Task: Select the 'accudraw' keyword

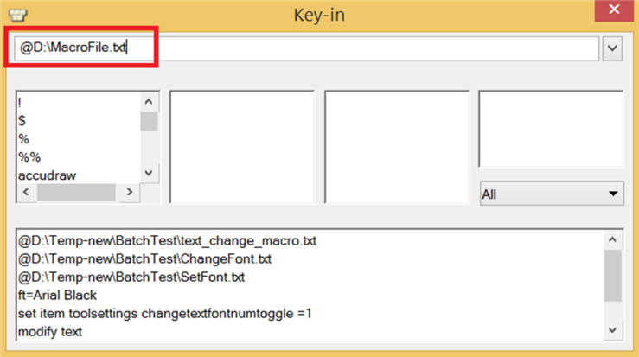Action: point(47,175)
